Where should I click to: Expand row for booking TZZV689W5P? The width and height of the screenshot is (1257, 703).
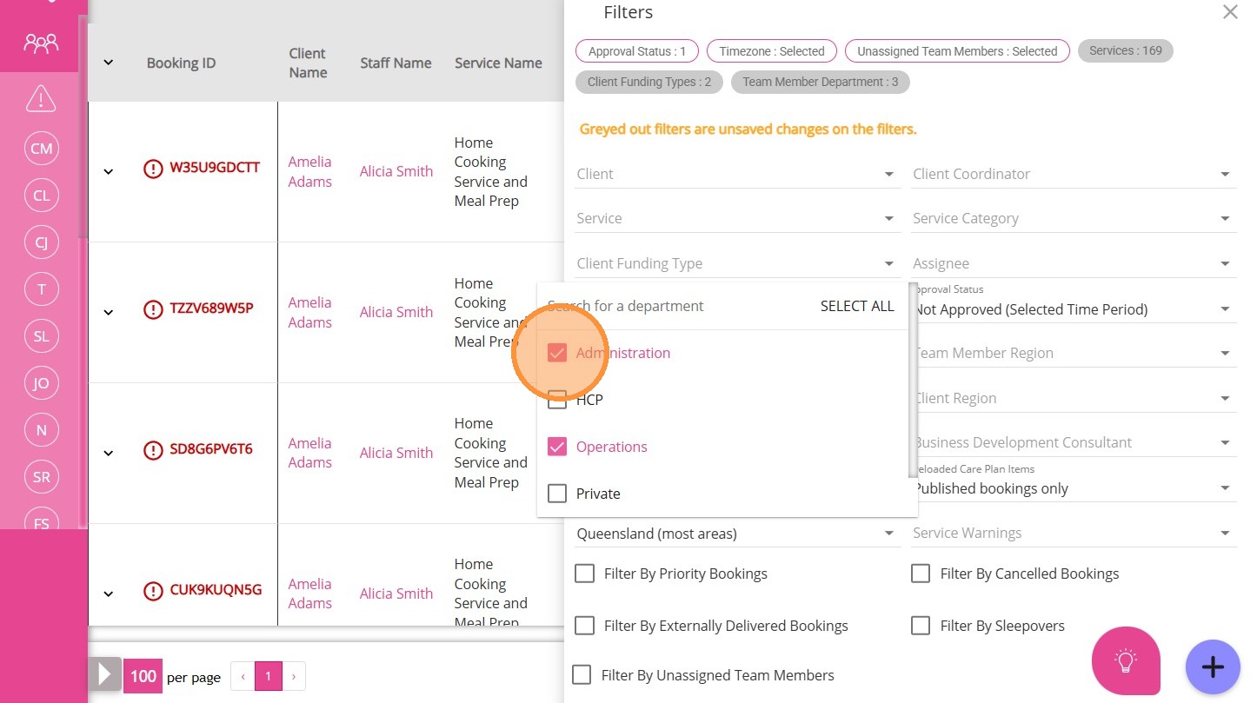tap(109, 312)
